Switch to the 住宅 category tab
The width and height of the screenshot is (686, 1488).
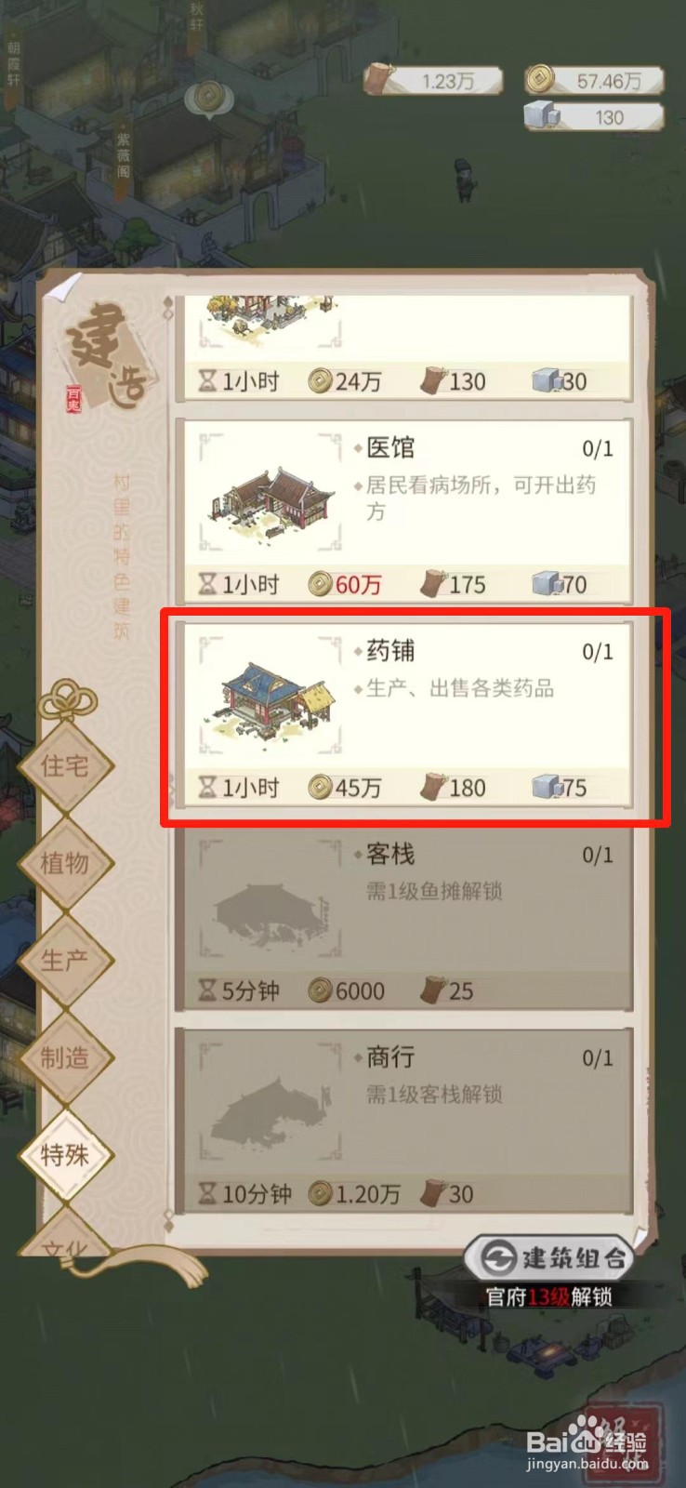[66, 766]
